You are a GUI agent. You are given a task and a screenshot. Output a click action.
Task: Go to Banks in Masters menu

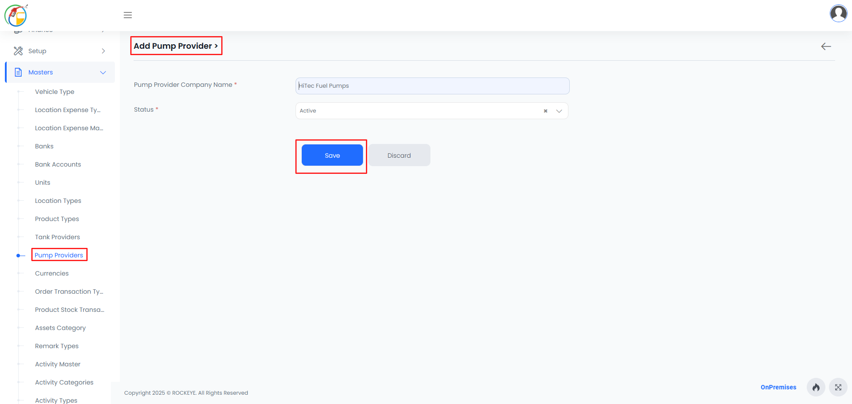(x=44, y=146)
